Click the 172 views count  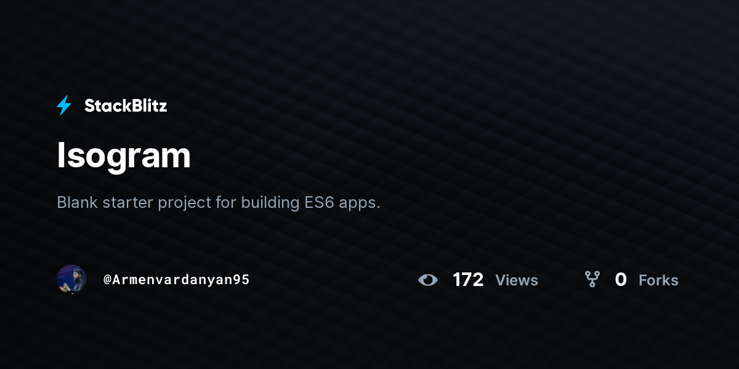pos(468,280)
